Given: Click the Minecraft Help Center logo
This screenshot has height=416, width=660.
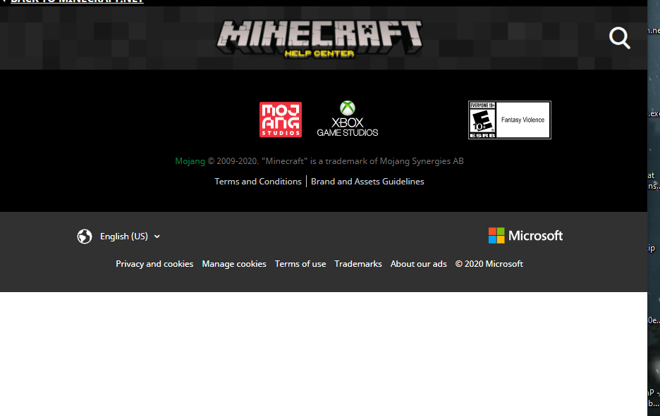Looking at the screenshot, I should point(319,39).
